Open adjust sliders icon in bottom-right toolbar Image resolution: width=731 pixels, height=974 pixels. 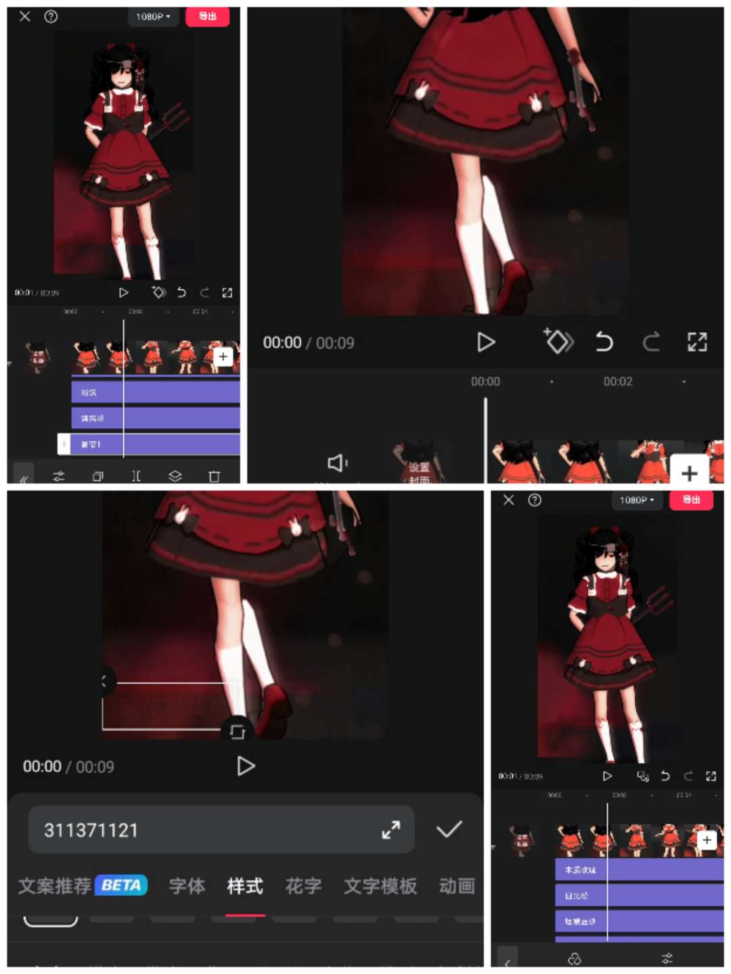coord(667,958)
